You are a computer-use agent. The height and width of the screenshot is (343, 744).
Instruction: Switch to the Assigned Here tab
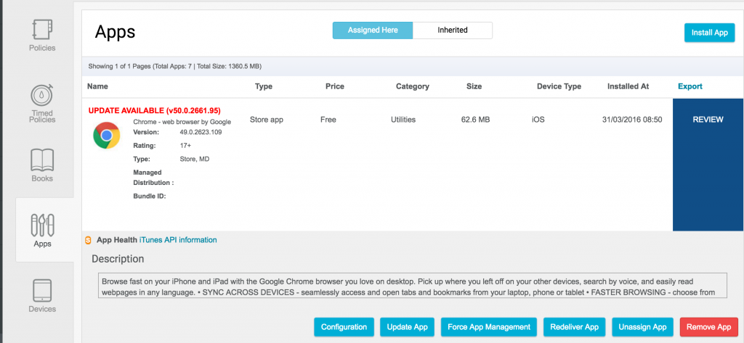pos(373,30)
